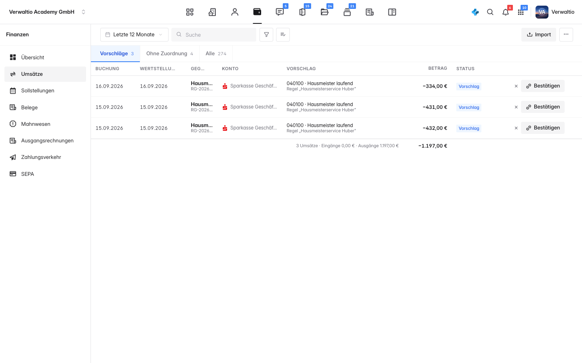Confirm the −432,00 € suggestion with Bestätigen
582x363 pixels.
[543, 128]
